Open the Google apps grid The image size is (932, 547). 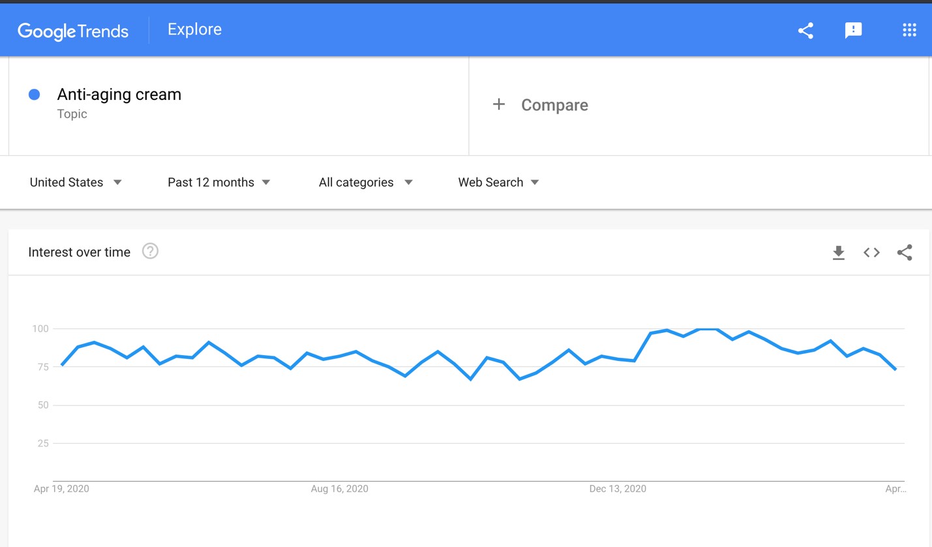pos(909,30)
